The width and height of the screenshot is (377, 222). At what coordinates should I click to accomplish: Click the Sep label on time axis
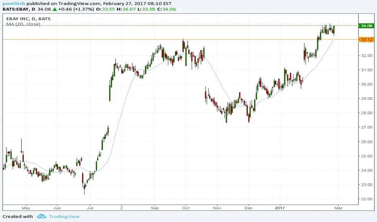tap(155, 208)
